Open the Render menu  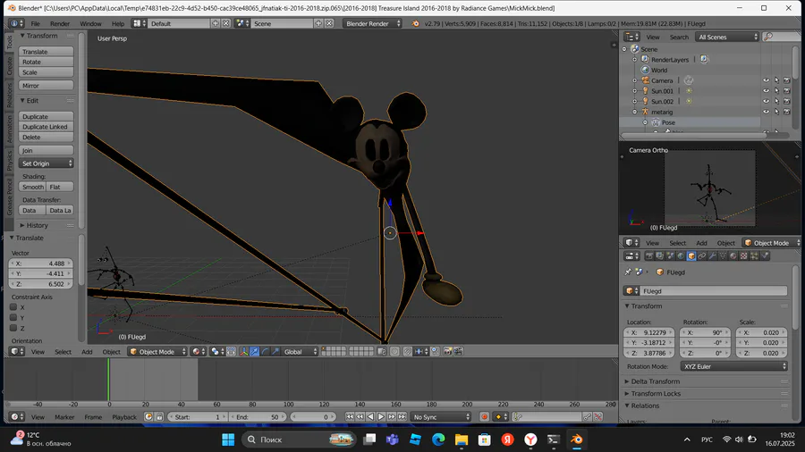pyautogui.click(x=60, y=23)
